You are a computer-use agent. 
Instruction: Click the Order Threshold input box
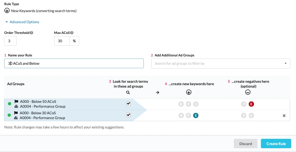point(10,41)
